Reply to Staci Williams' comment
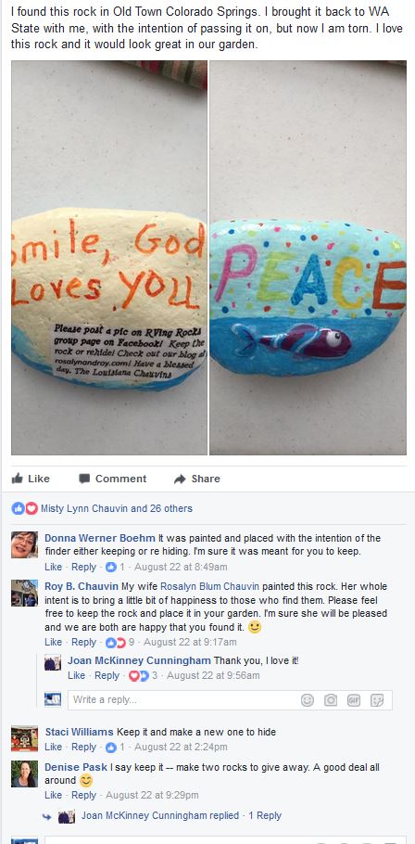Image resolution: width=415 pixels, height=844 pixels. (83, 748)
